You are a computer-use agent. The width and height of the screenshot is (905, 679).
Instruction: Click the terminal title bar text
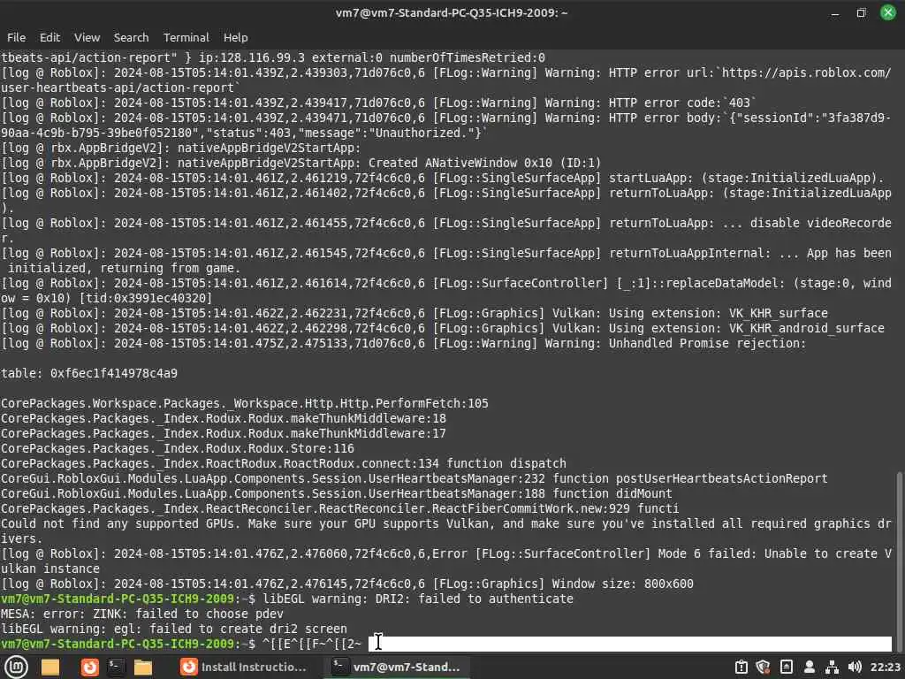(x=452, y=12)
